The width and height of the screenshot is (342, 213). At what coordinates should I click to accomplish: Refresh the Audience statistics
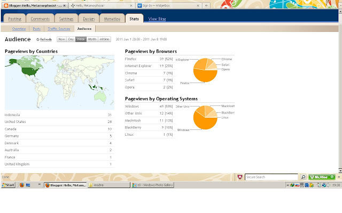click(44, 39)
